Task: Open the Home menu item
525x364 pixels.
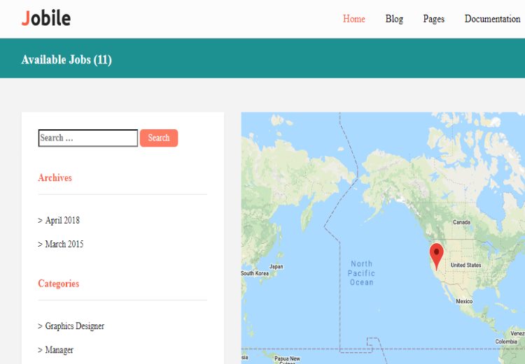Action: (353, 19)
